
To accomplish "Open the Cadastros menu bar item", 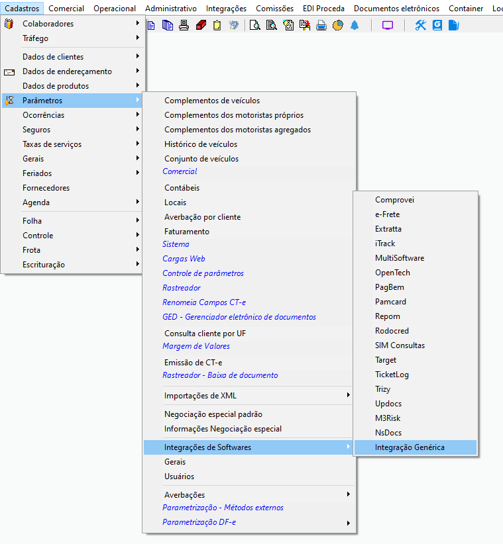I will click(22, 9).
